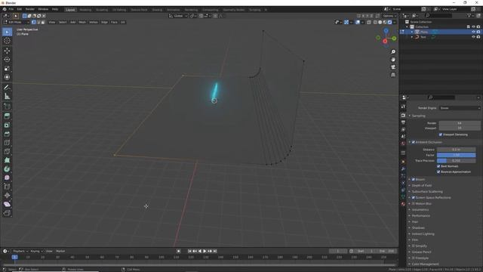Click the viewport zoom magnifier icon

pos(393,52)
